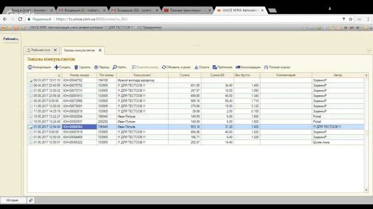Click Очистить поиск in the toolbar
The width and height of the screenshot is (373, 209).
(145, 67)
